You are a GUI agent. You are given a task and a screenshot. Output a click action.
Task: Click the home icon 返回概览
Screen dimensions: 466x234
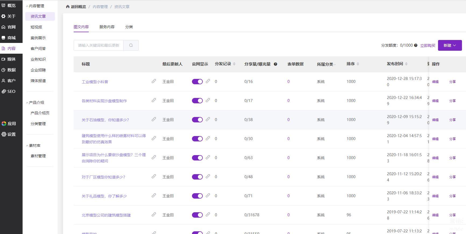coord(68,6)
